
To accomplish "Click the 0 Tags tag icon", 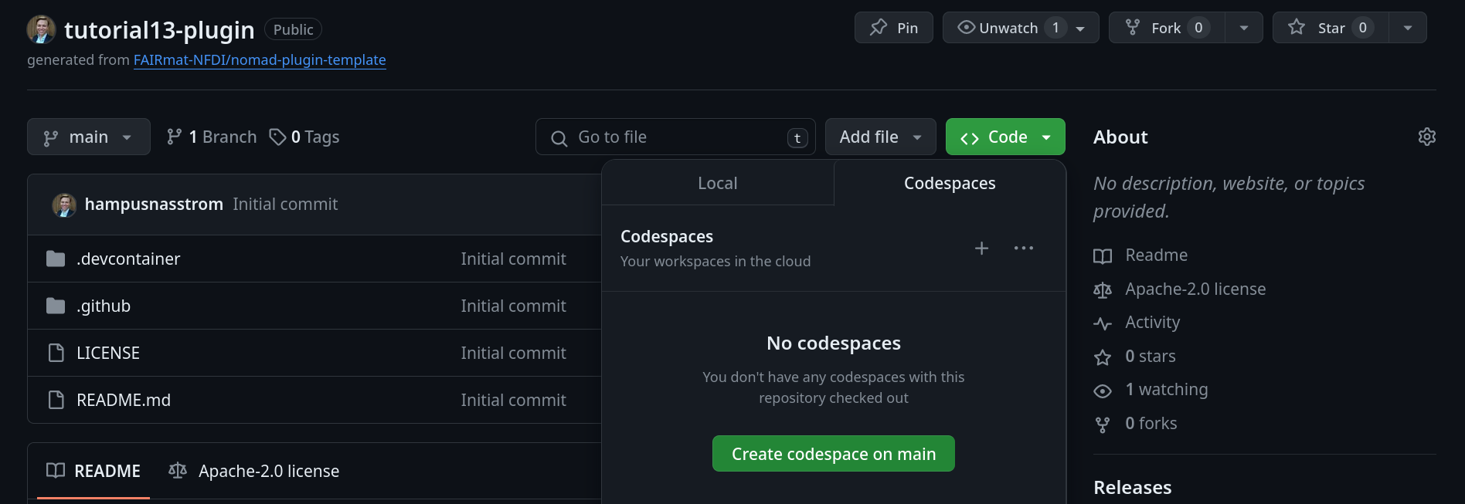I will coord(277,137).
